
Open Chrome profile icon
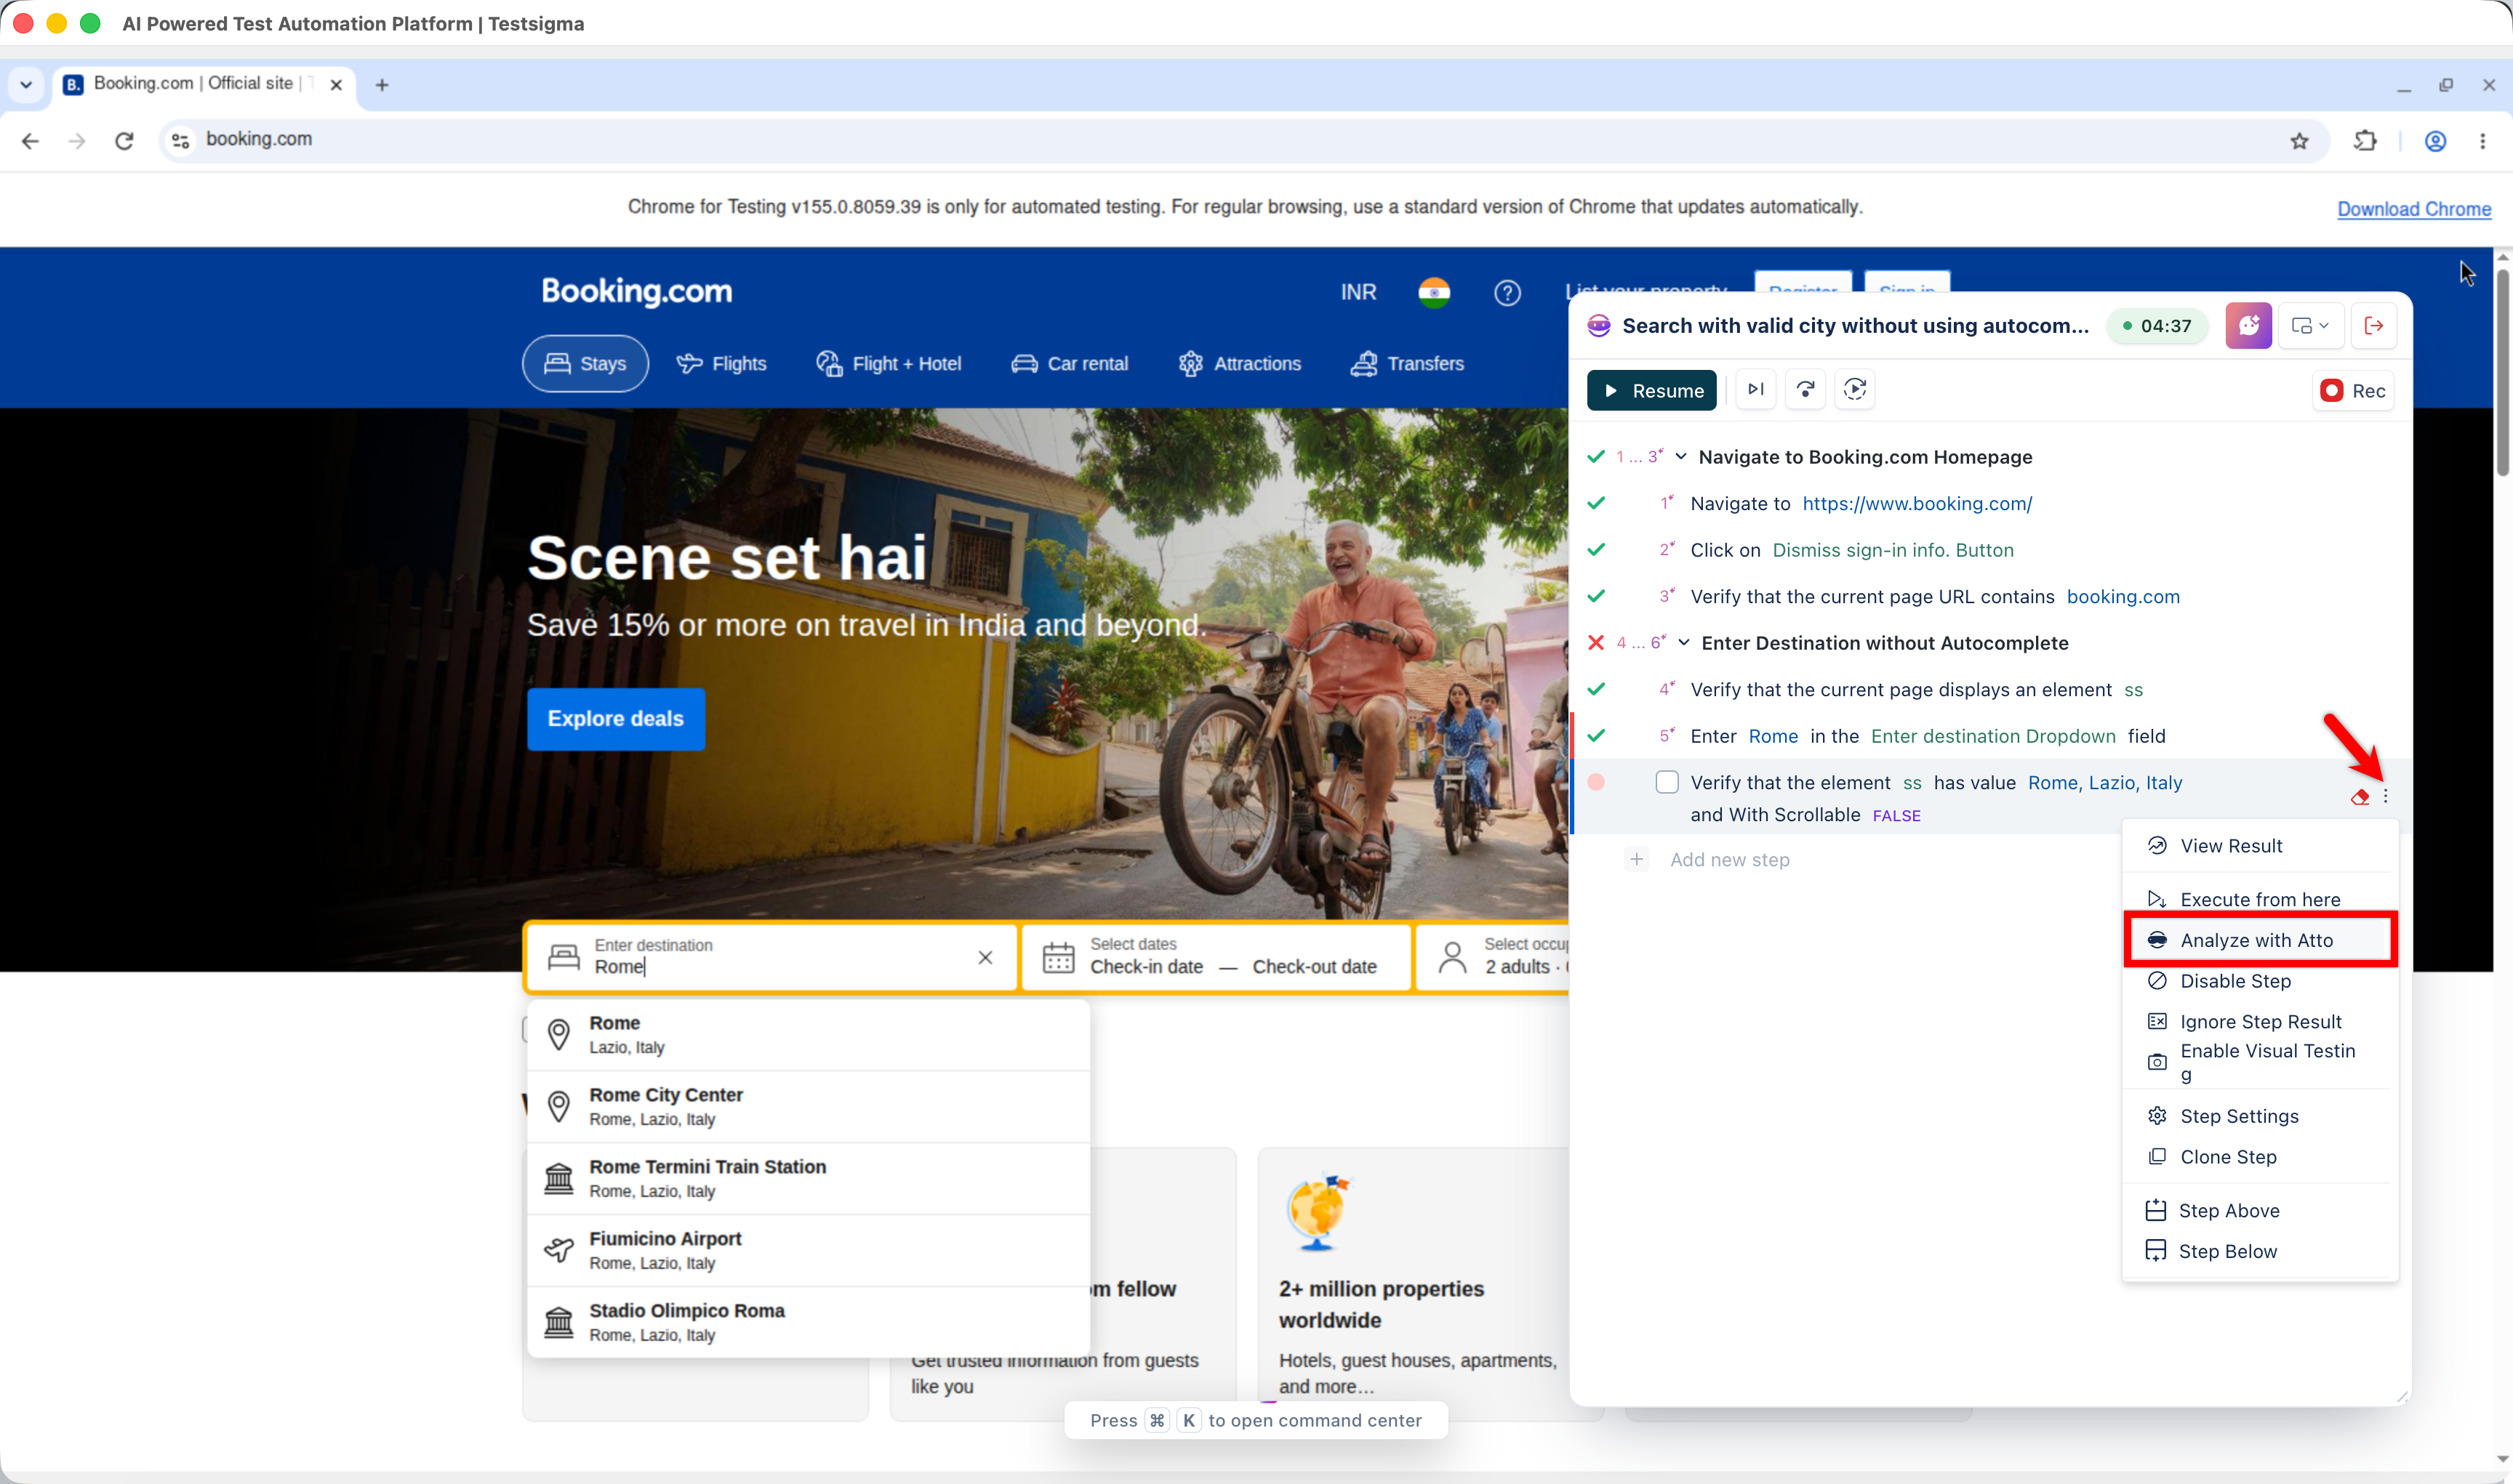pyautogui.click(x=2436, y=141)
